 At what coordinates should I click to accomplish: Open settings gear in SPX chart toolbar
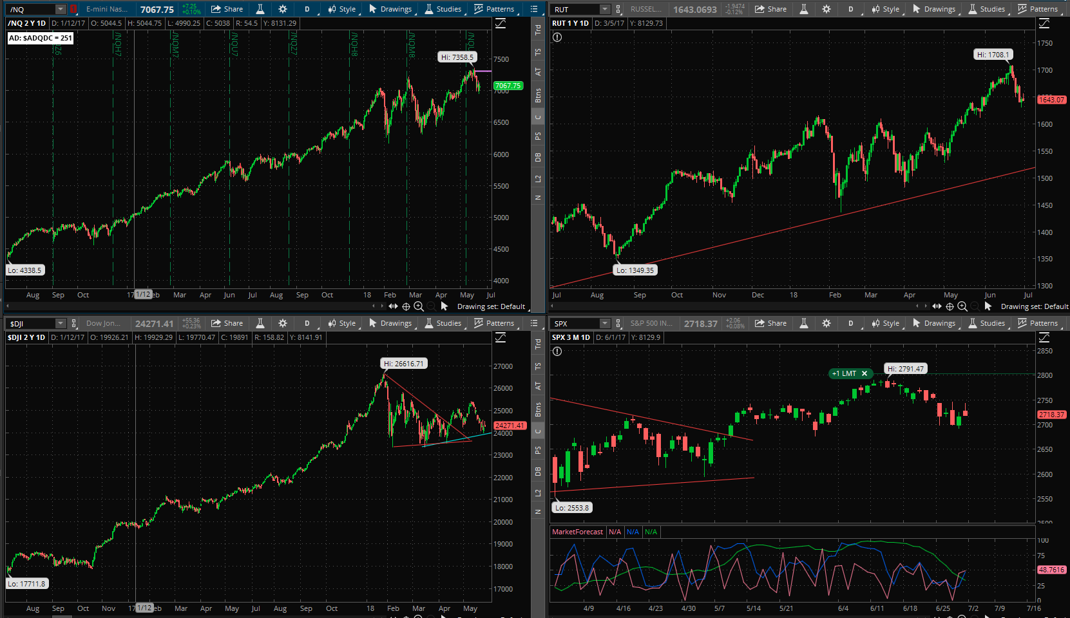coord(826,323)
